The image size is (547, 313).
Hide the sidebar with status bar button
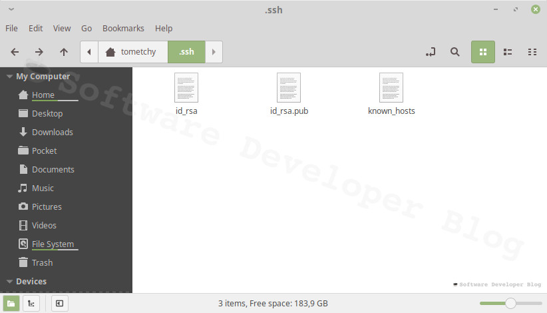click(x=60, y=303)
